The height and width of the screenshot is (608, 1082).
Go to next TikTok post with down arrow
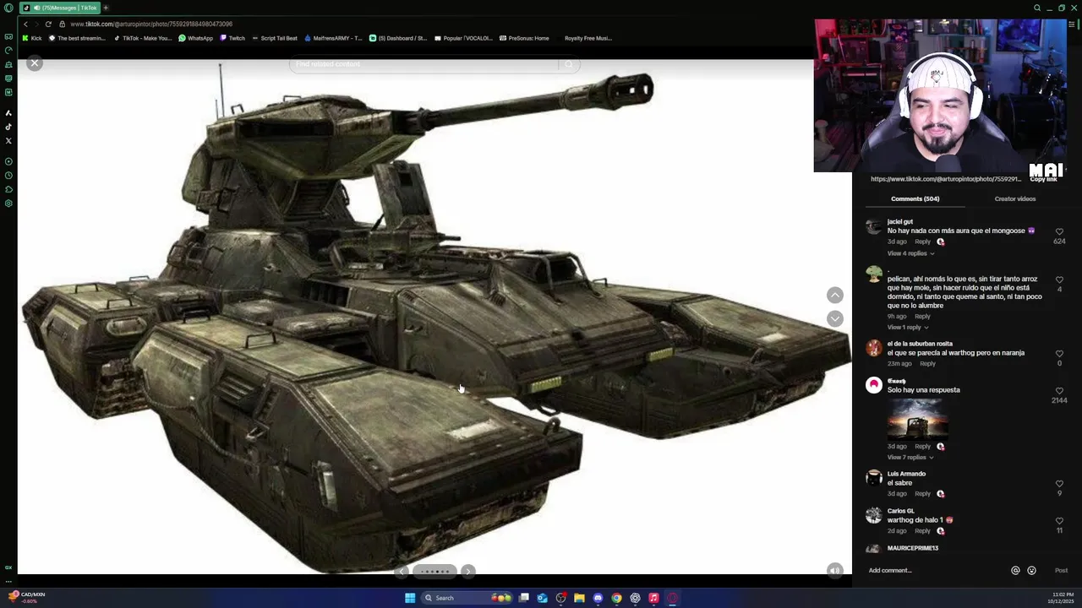tap(834, 318)
